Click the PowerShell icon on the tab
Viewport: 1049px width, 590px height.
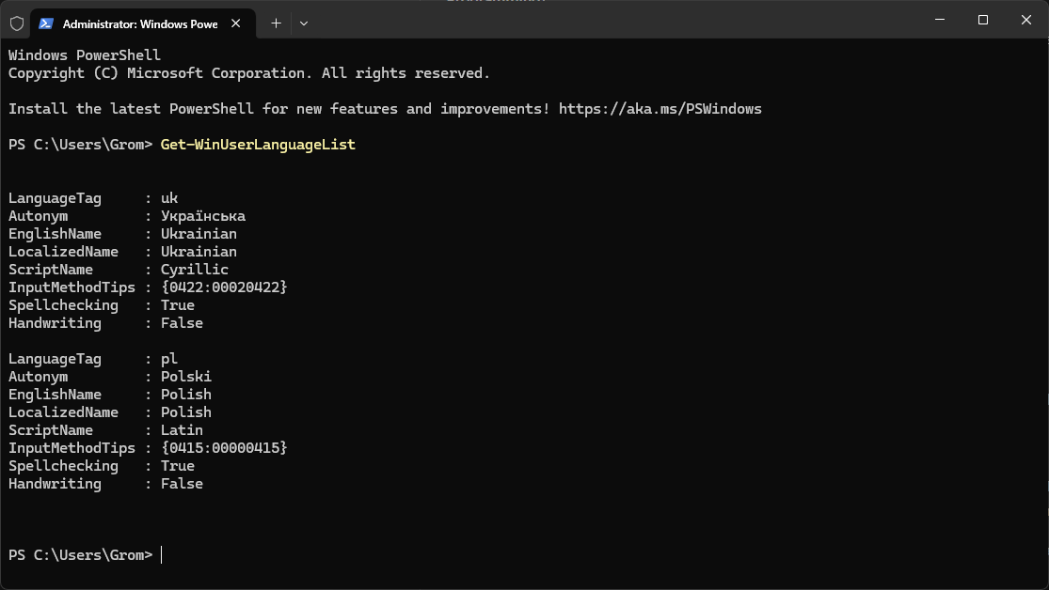click(x=45, y=23)
